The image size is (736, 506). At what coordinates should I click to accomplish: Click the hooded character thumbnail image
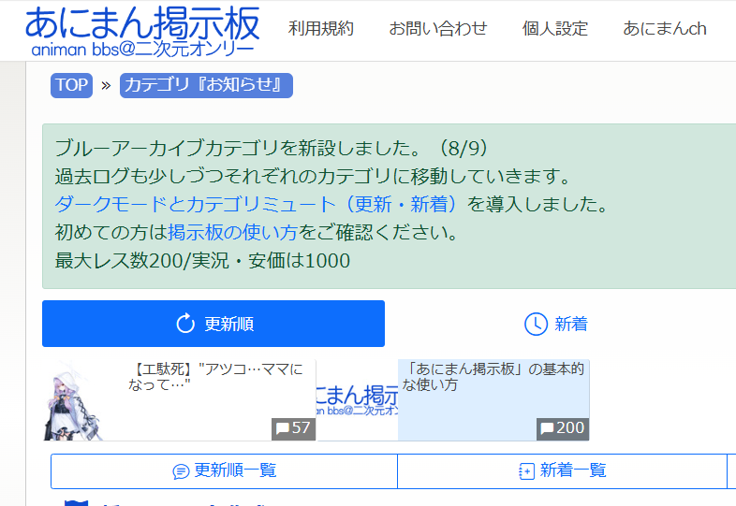click(x=73, y=400)
